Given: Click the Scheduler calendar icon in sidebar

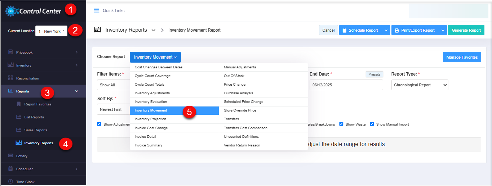Looking at the screenshot, I should click(10, 169).
